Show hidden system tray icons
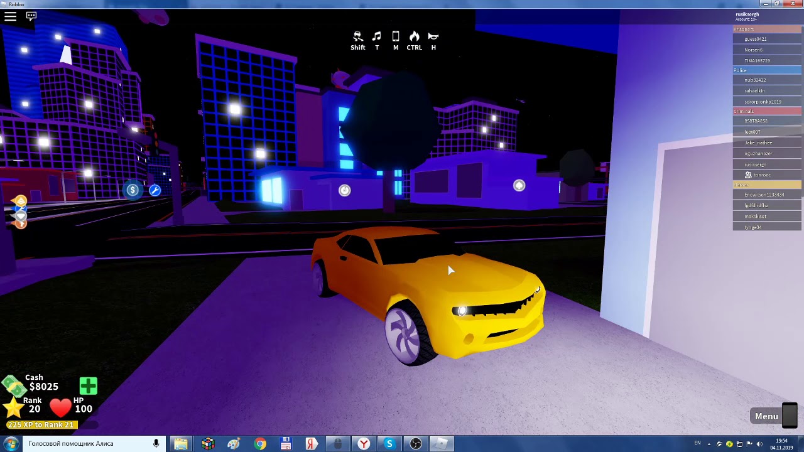The image size is (804, 452). click(709, 444)
